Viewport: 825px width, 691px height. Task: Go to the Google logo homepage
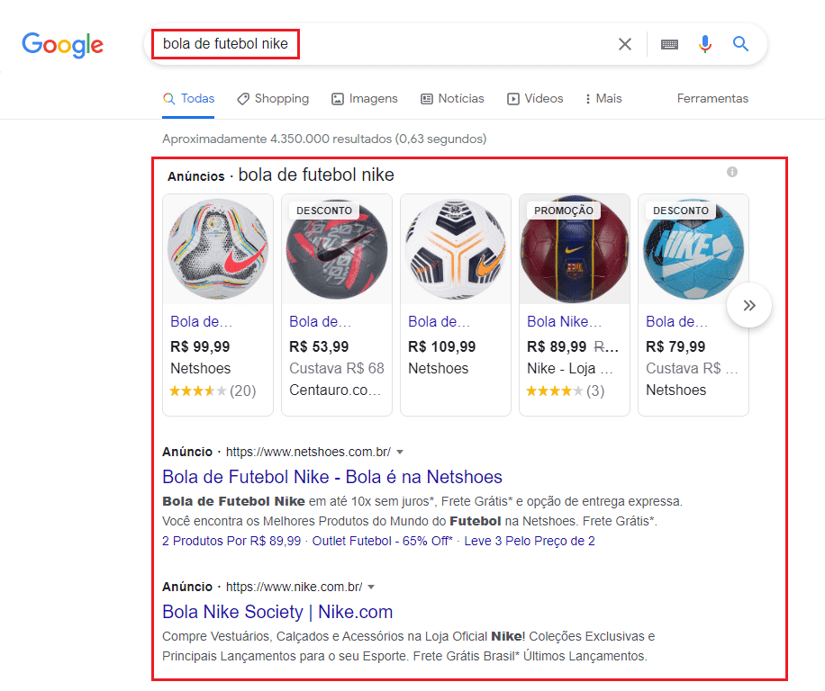63,45
